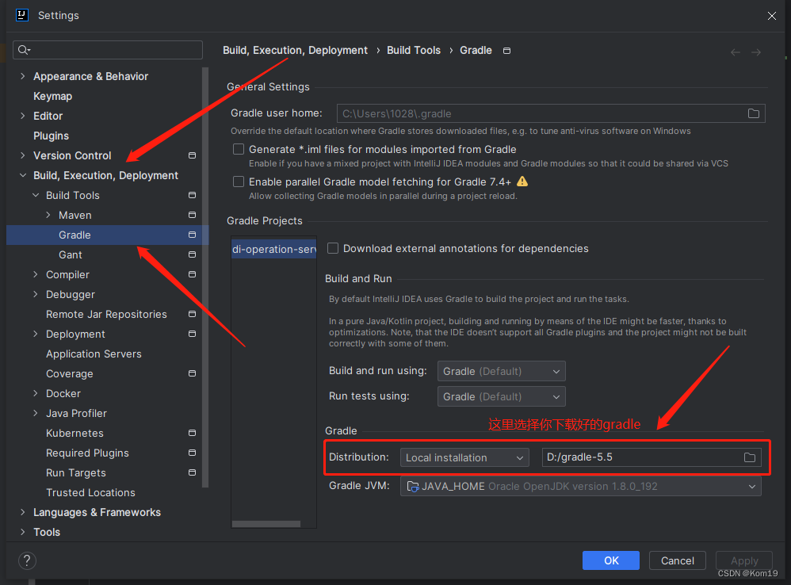This screenshot has height=585, width=791.
Task: Click project icon beside Coverage
Action: pyautogui.click(x=192, y=373)
